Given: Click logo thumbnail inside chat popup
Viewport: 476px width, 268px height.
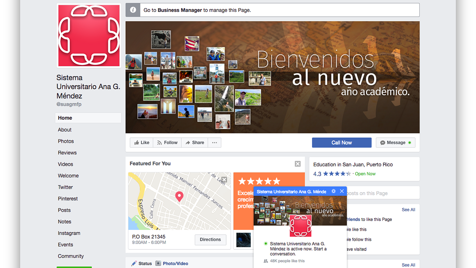Looking at the screenshot, I should click(300, 226).
